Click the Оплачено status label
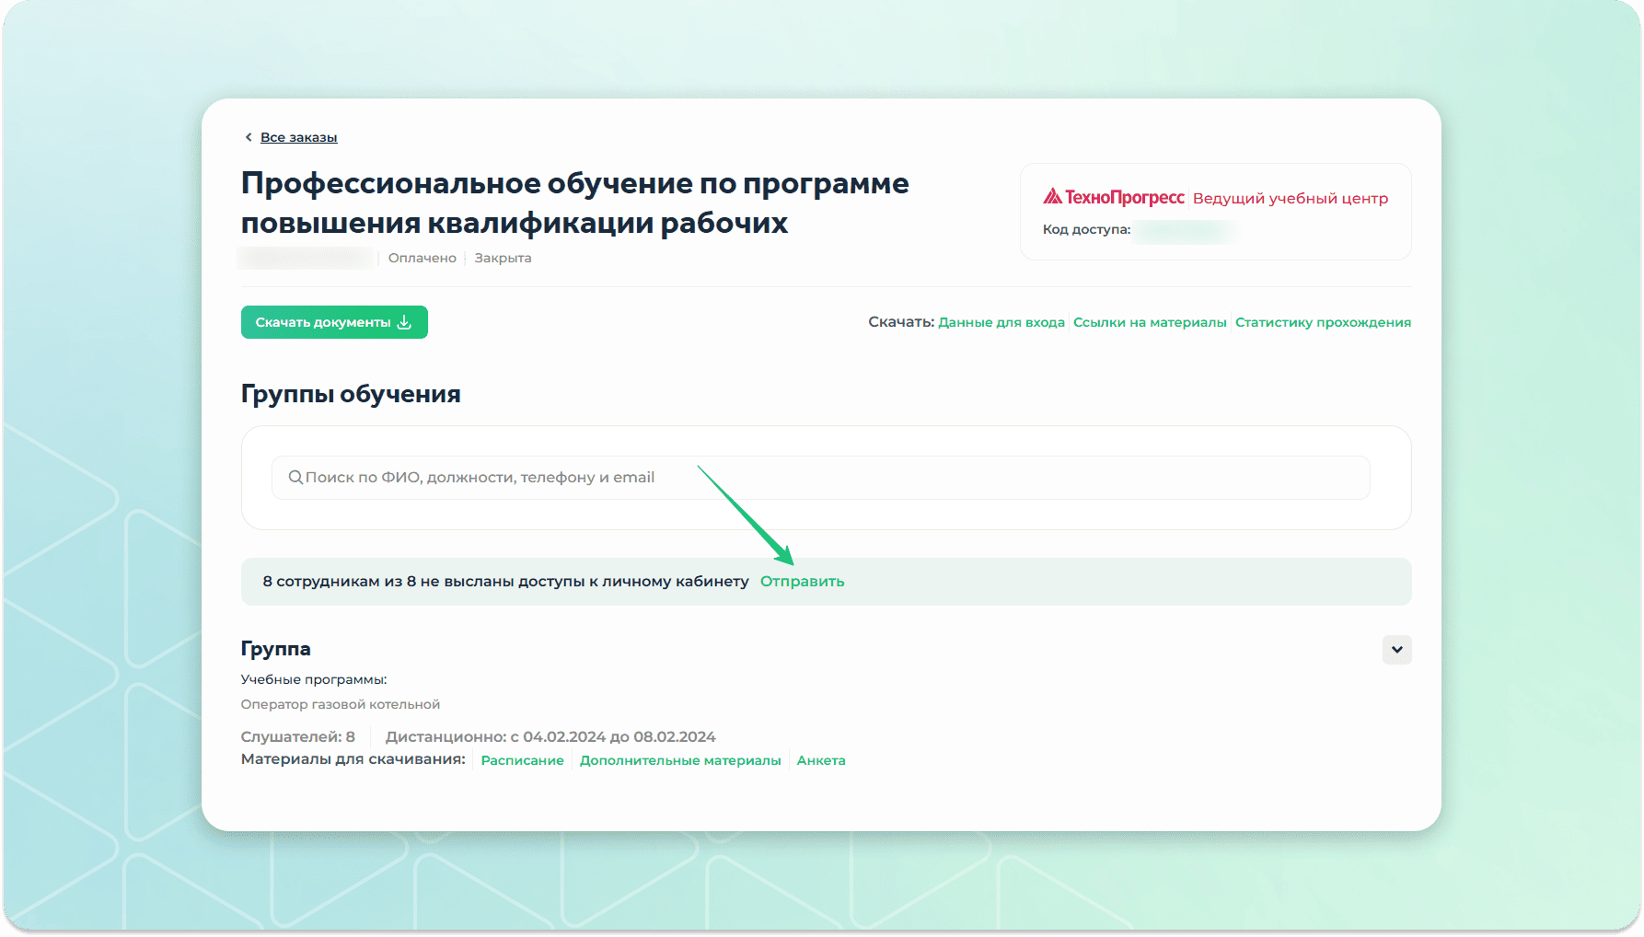 [x=422, y=258]
